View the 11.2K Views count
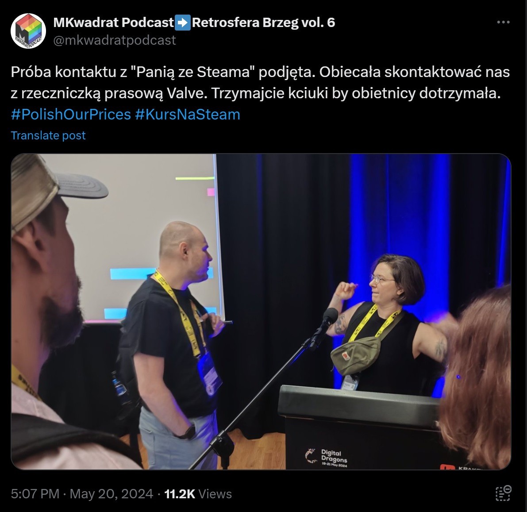Image resolution: width=527 pixels, height=512 pixels. pyautogui.click(x=198, y=494)
